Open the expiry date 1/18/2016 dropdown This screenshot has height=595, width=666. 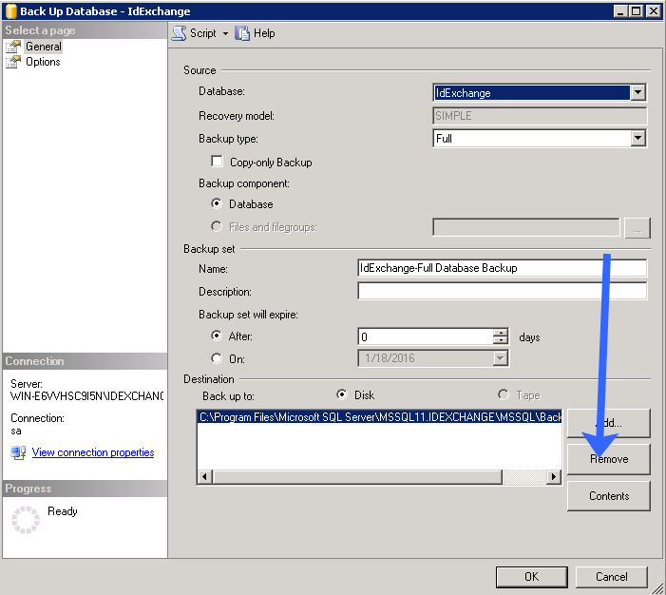[x=501, y=358]
